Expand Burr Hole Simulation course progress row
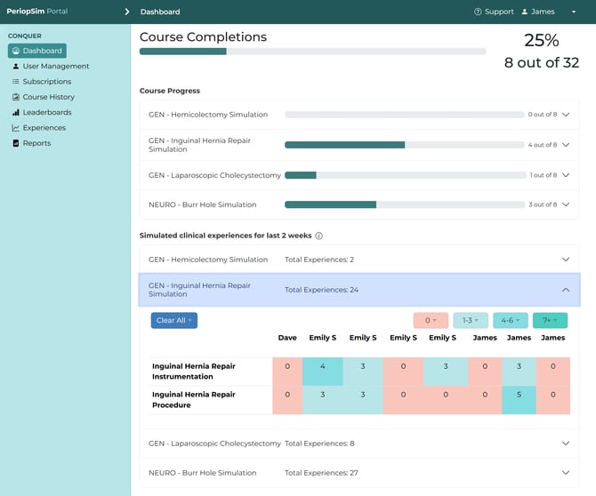 (x=566, y=204)
